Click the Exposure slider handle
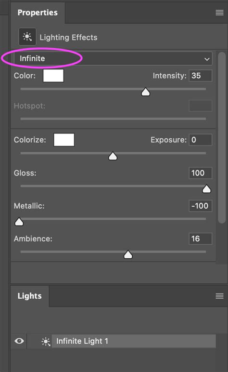This screenshot has height=372, width=228. (113, 156)
